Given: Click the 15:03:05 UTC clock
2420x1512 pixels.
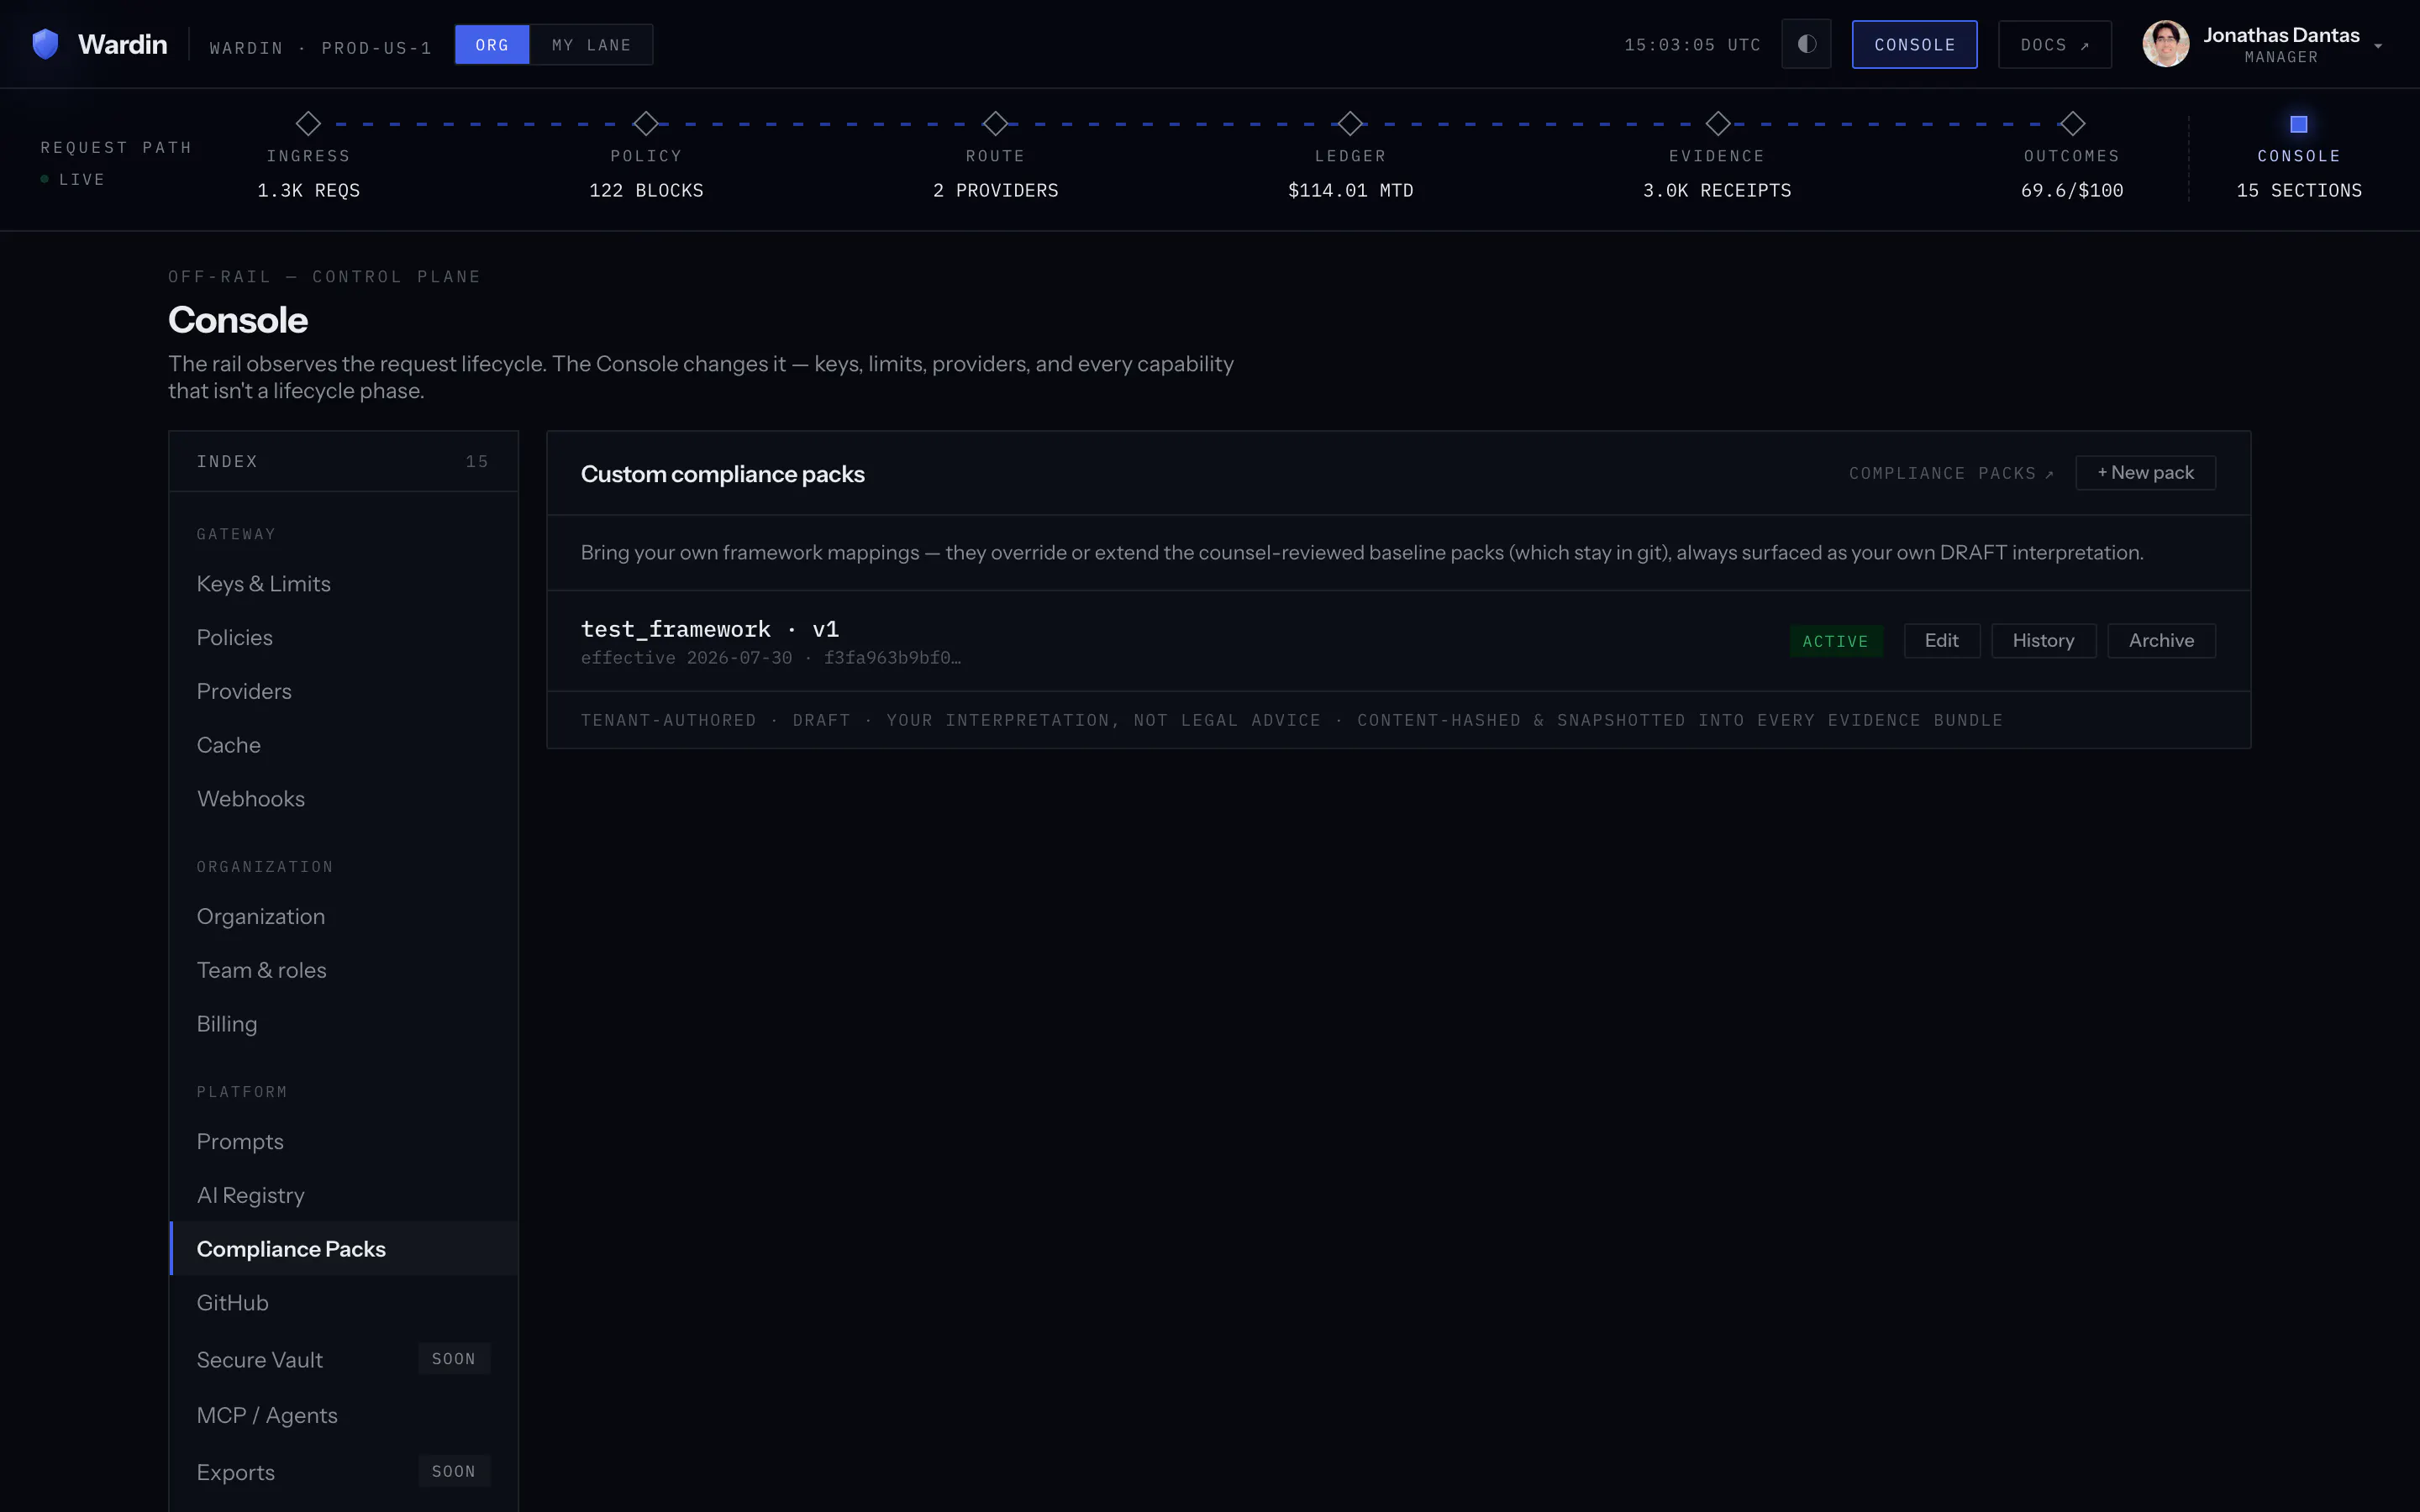Looking at the screenshot, I should pyautogui.click(x=1692, y=45).
